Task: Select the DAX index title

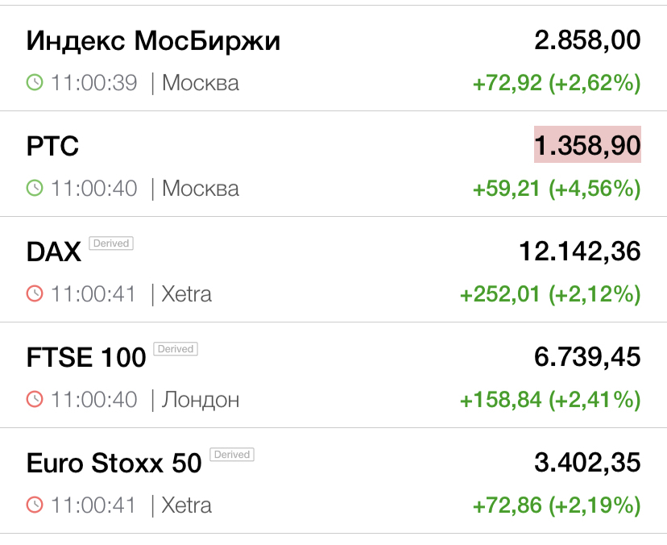Action: pyautogui.click(x=54, y=252)
